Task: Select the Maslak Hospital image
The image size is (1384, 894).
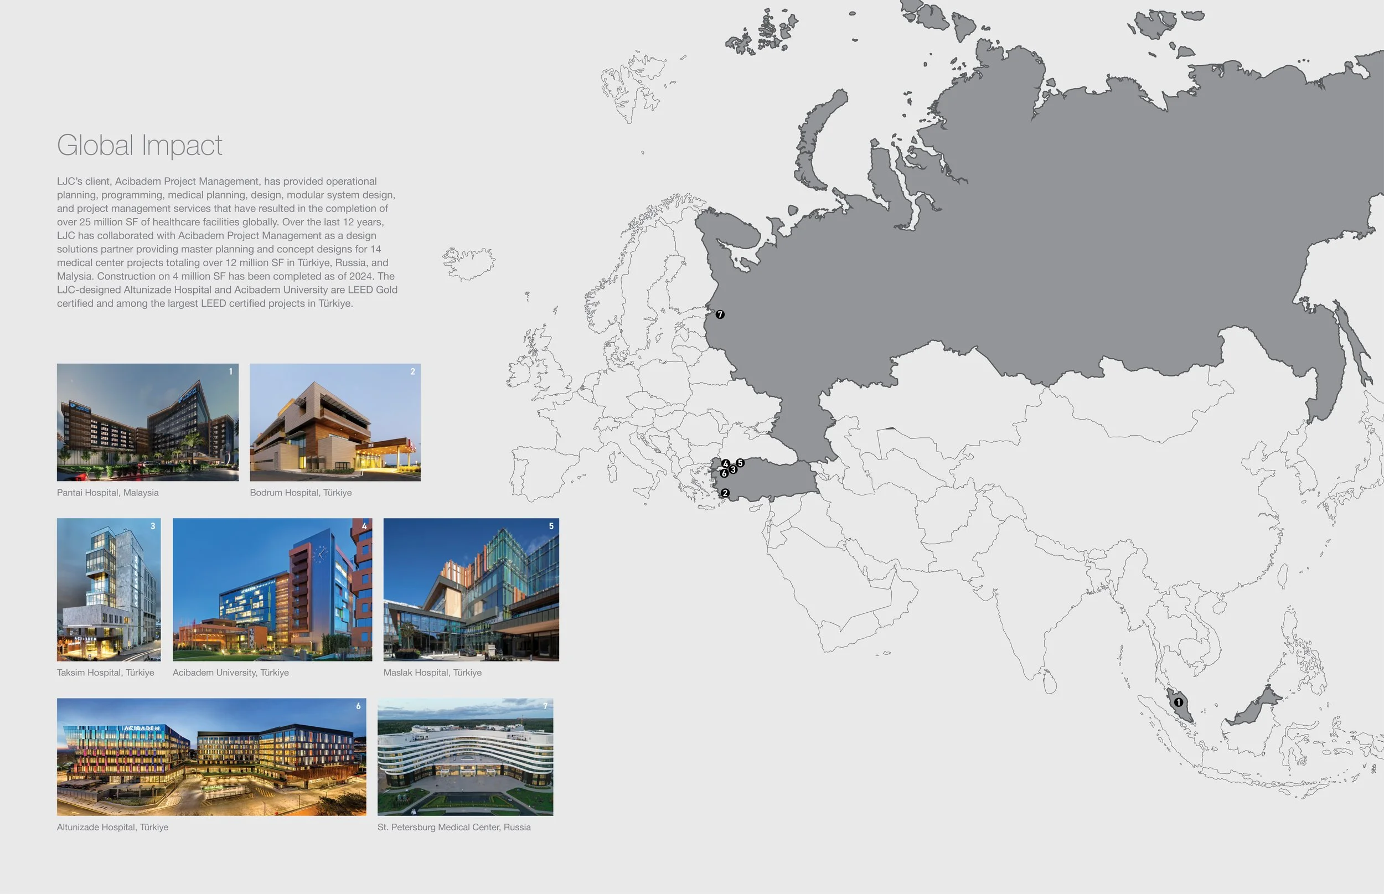Action: pyautogui.click(x=471, y=589)
